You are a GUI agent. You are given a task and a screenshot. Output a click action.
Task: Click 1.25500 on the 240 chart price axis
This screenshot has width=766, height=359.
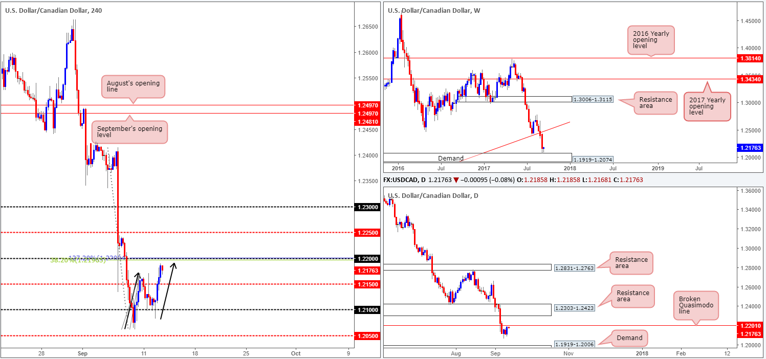click(x=368, y=78)
